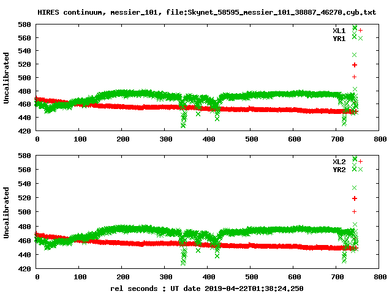The image size is (392, 294).
Task: Click the red plus marker beside XL1 legend
Action: click(360, 31)
